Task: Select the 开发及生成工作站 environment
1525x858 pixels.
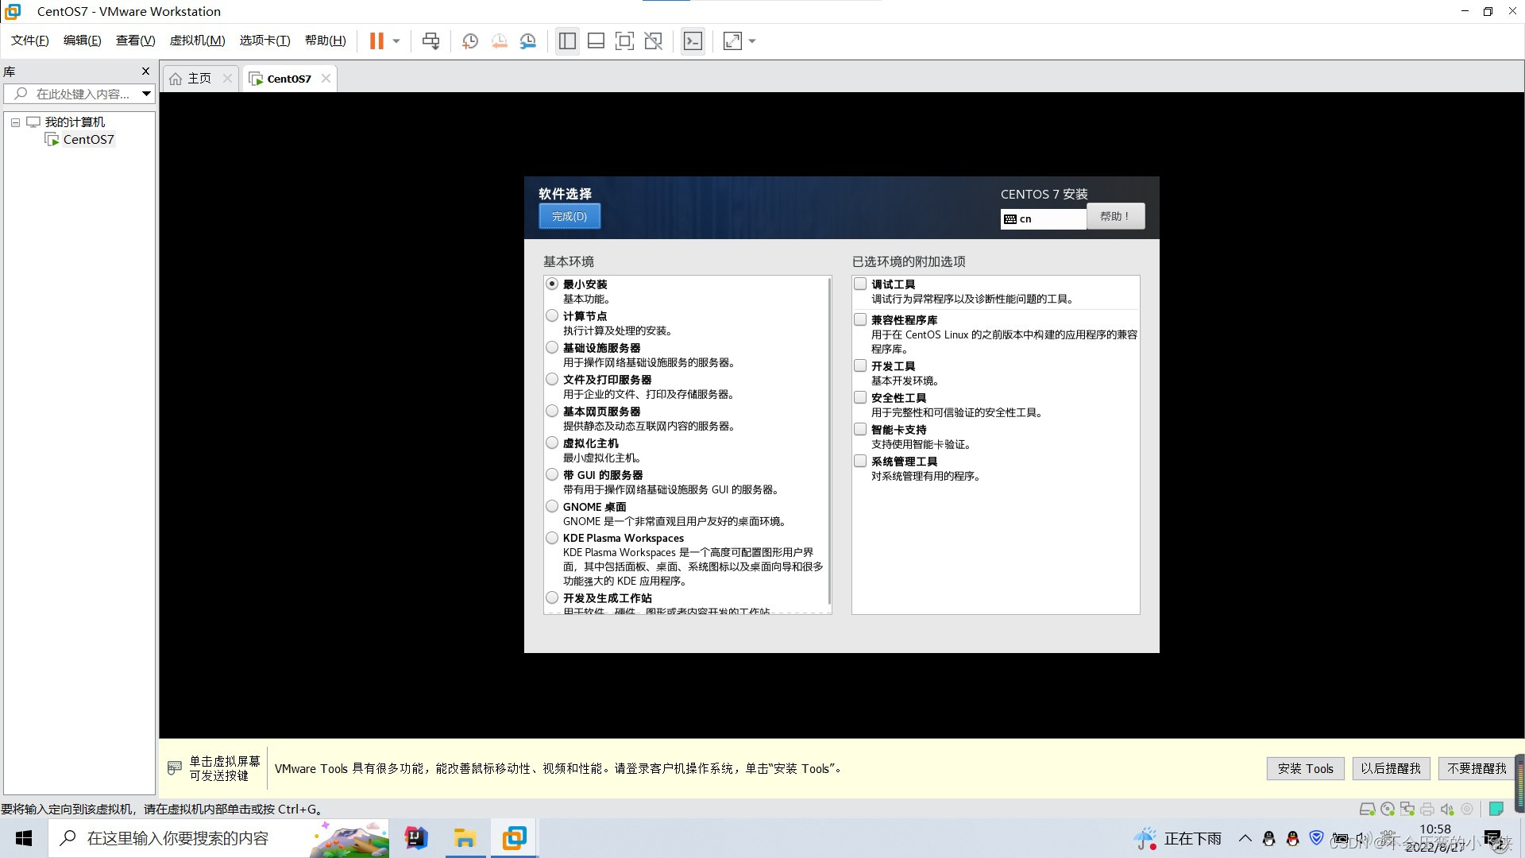Action: [552, 597]
